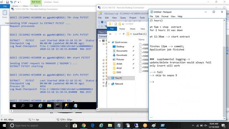Collapse Quick access tree node
This screenshot has width=229, height=129.
point(109,42)
